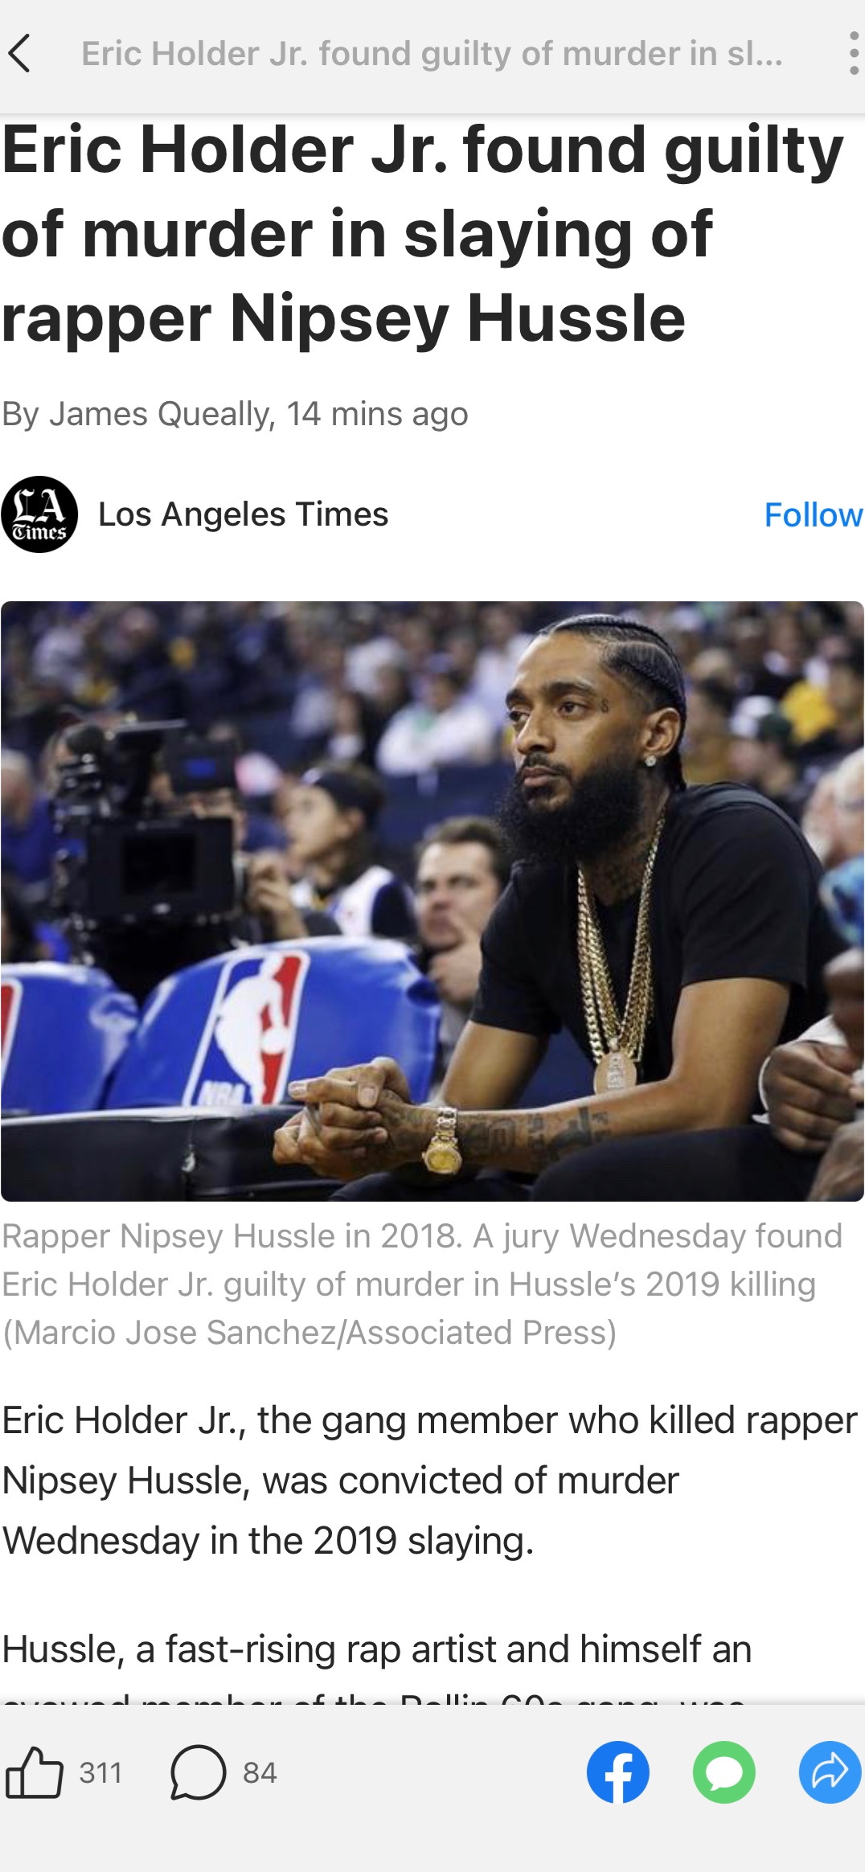Tap the photo caption crediting Associated Press
Screen dimensions: 865x1872
point(422,1284)
